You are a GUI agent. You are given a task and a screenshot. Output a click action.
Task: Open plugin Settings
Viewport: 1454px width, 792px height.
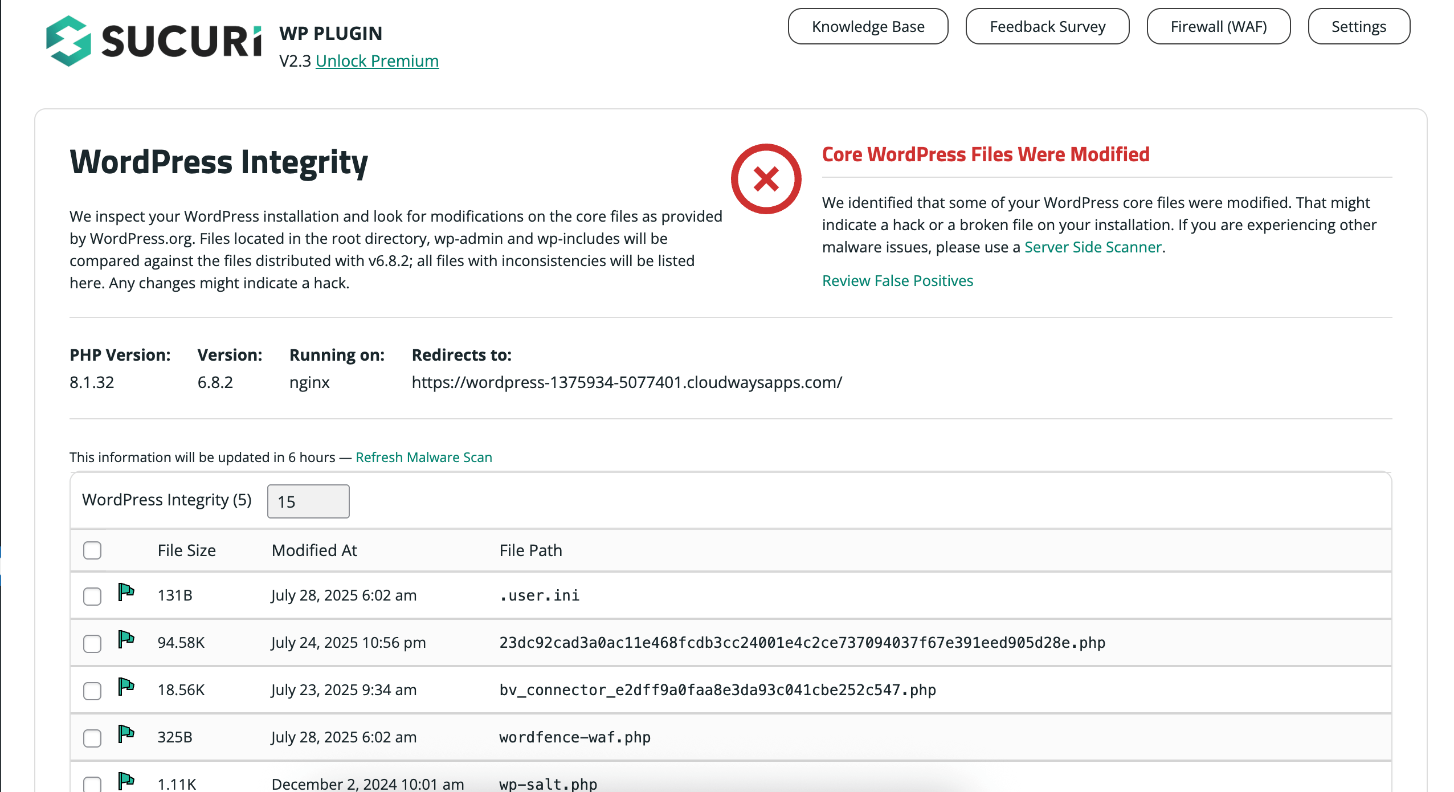(x=1358, y=27)
